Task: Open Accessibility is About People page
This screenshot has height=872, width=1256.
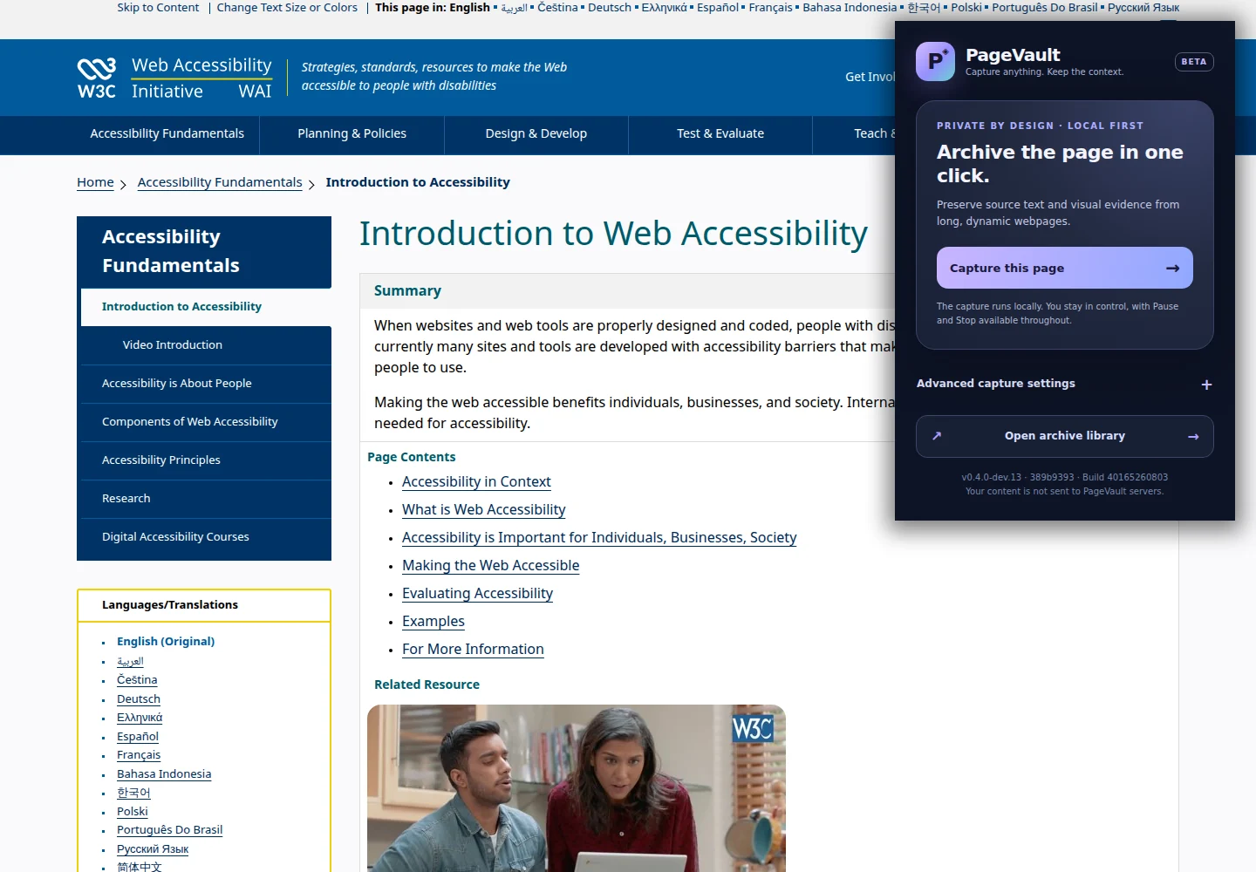Action: click(x=206, y=384)
